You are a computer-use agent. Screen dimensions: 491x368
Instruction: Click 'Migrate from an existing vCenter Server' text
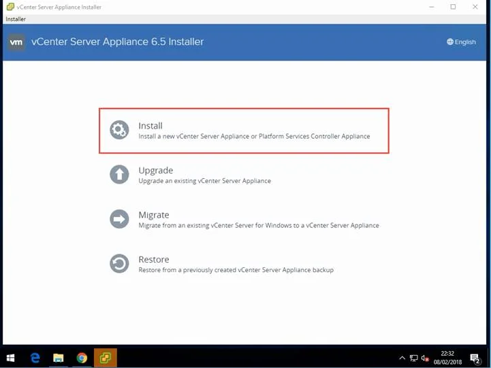[259, 225]
